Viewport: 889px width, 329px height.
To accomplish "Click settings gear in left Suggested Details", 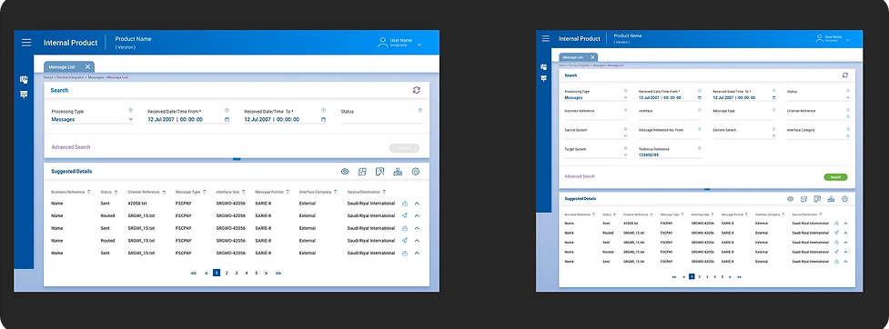I will [416, 172].
